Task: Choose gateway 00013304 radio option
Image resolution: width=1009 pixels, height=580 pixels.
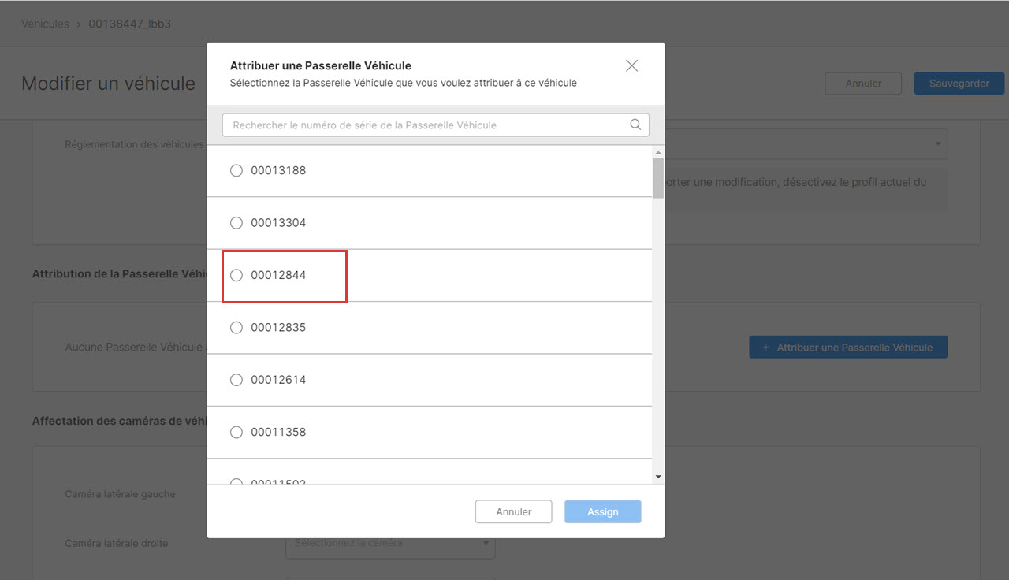Action: point(236,223)
